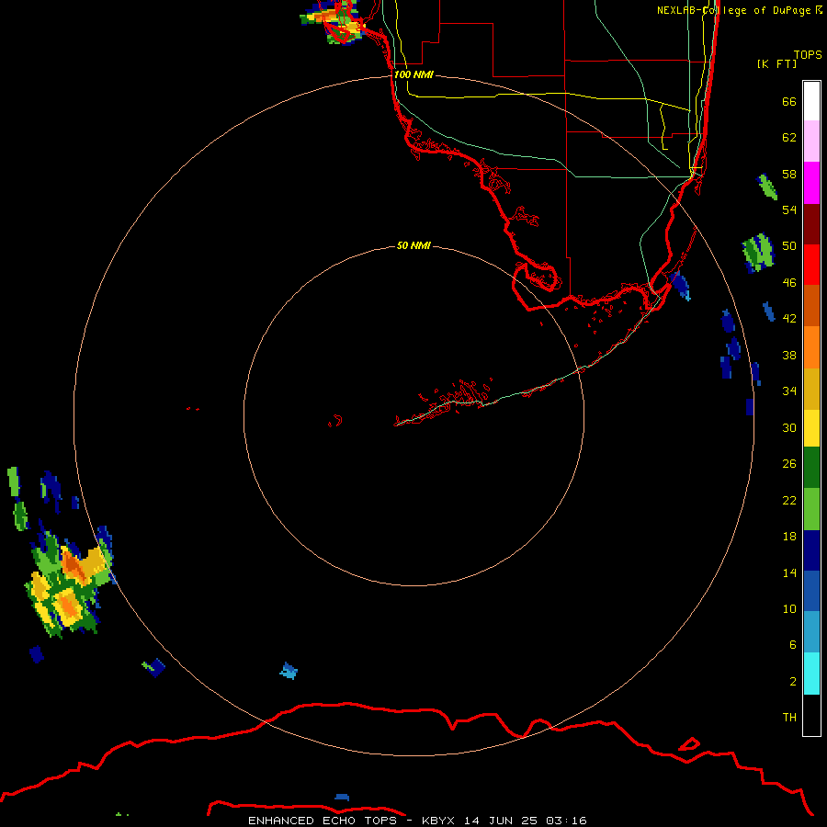Click the bright red legend swatch
The height and width of the screenshot is (827, 827).
pyautogui.click(x=811, y=265)
